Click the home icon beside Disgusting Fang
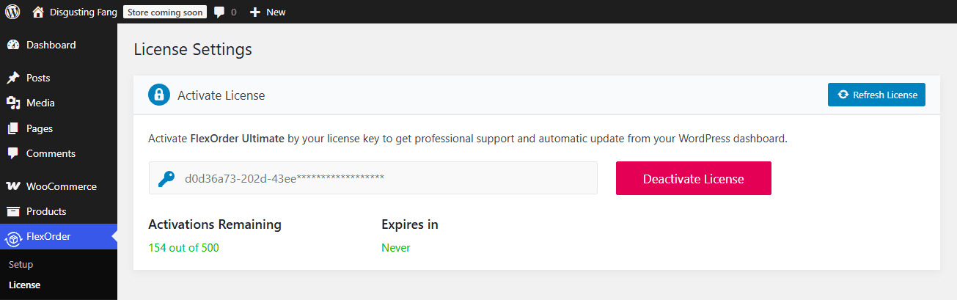Image resolution: width=957 pixels, height=300 pixels. click(38, 12)
